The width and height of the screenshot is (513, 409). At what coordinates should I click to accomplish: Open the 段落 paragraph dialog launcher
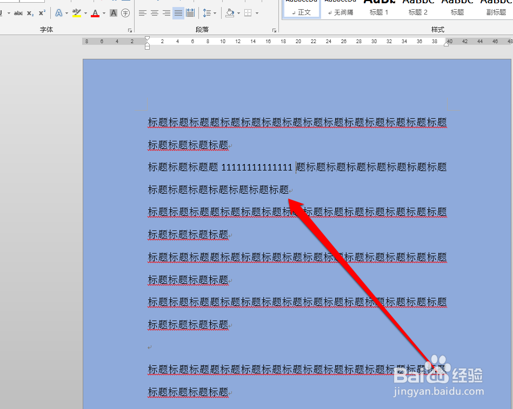click(x=274, y=30)
